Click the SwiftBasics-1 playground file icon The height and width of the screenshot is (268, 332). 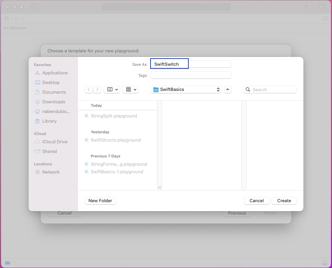pos(86,172)
